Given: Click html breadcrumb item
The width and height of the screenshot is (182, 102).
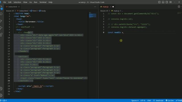Looking at the screenshot, I should 34,11.
